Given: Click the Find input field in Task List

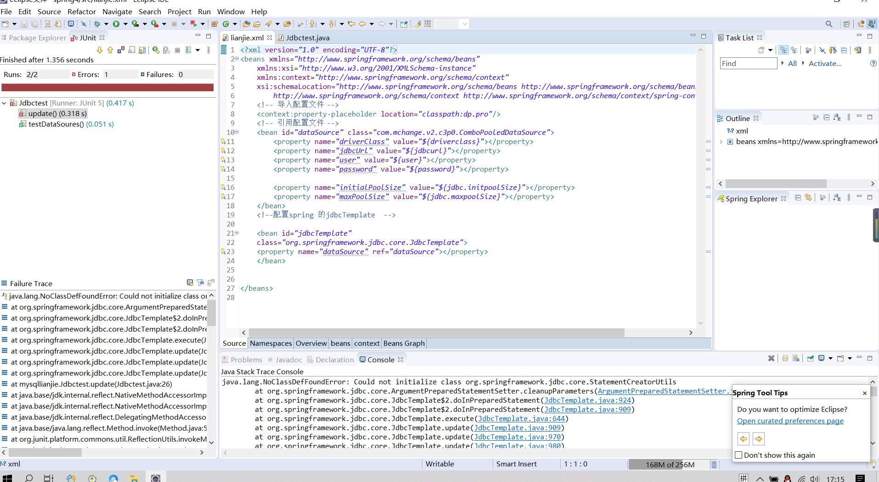Looking at the screenshot, I should [x=748, y=63].
